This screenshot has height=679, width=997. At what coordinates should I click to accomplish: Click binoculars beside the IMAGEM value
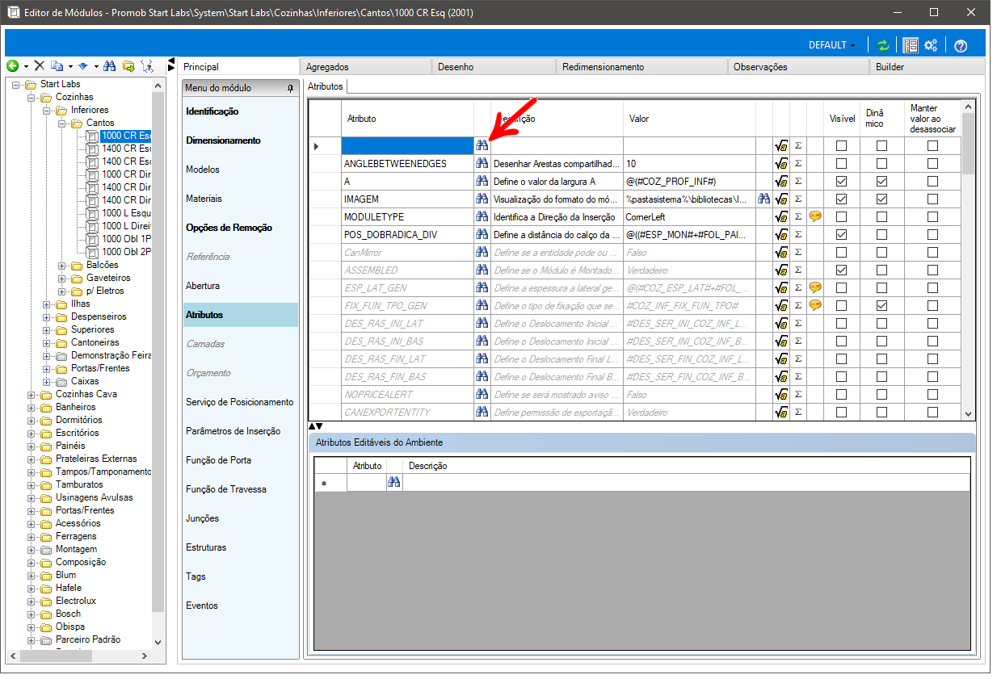764,199
